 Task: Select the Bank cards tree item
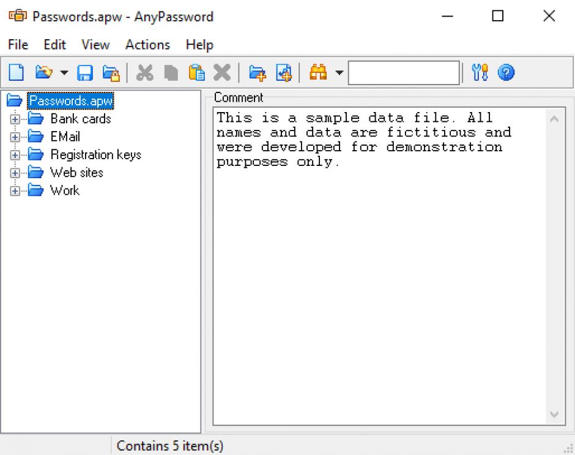point(81,119)
